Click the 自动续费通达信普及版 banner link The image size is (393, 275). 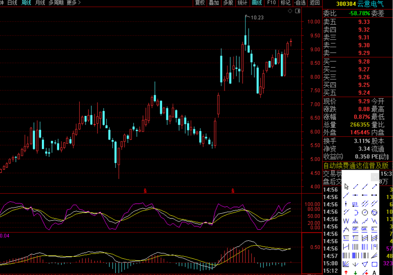356,166
